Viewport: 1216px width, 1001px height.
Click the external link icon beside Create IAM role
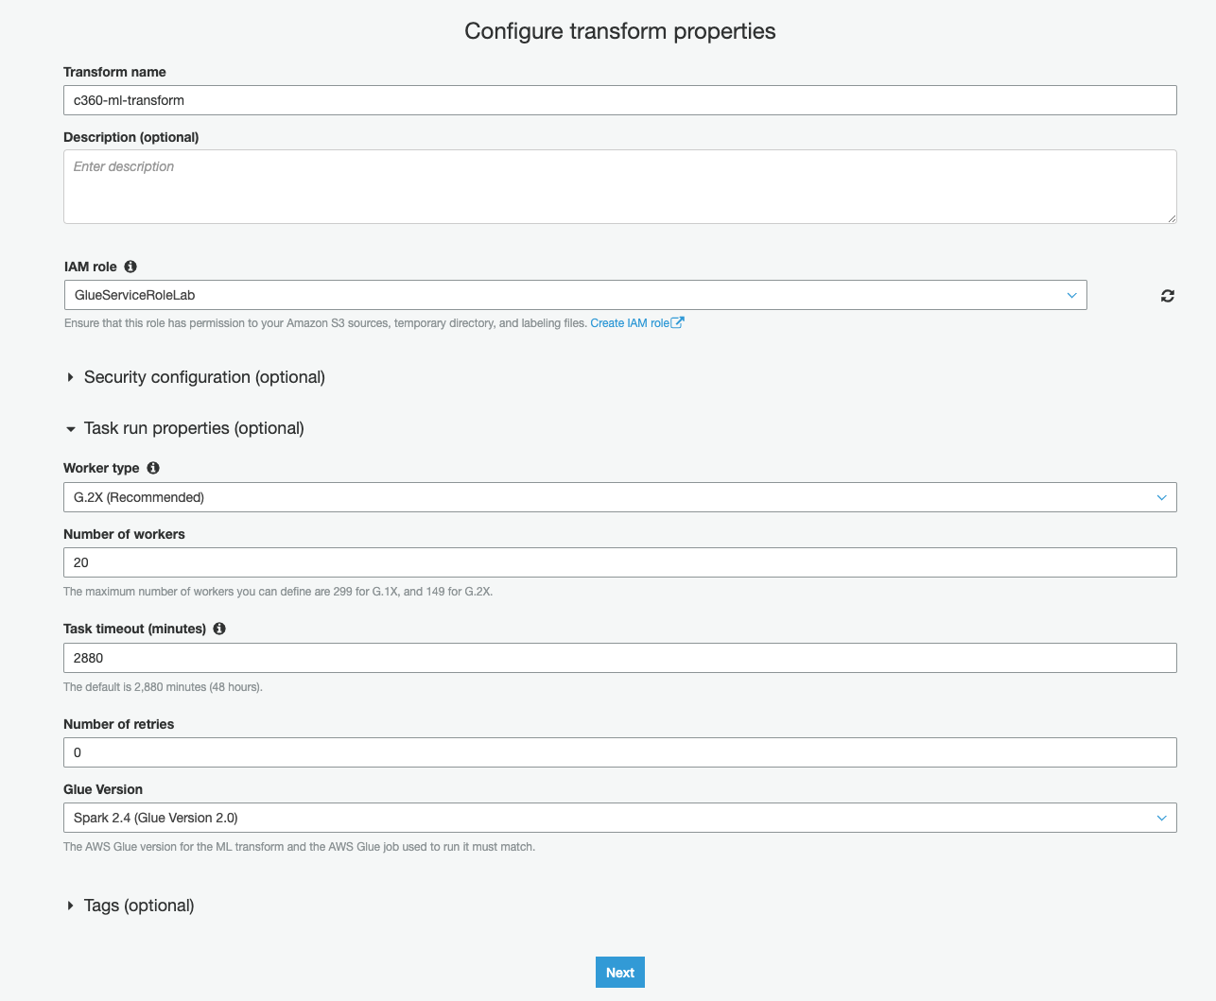(678, 322)
